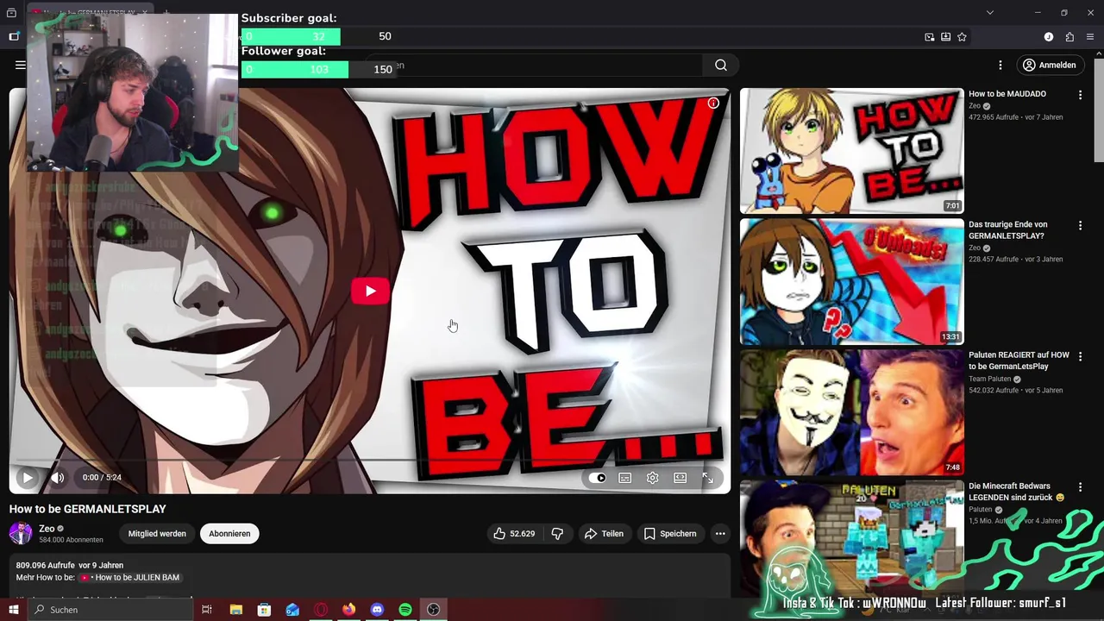Open Microsoft Store from taskbar
This screenshot has width=1104, height=621.
[264, 610]
